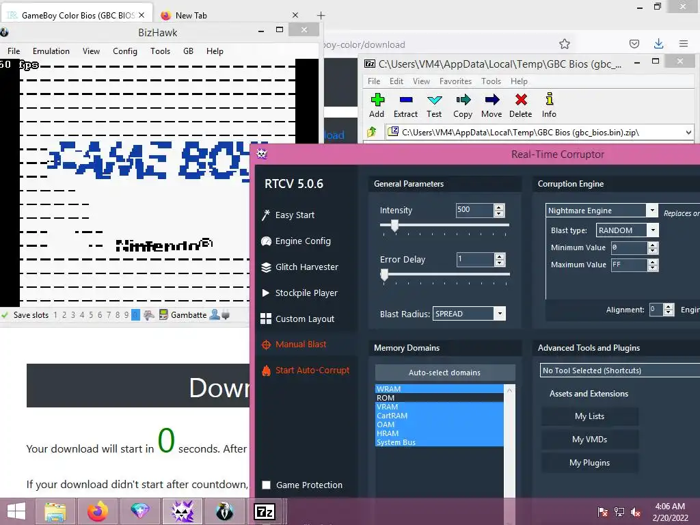Open a new Firefox tab with plus

(321, 15)
